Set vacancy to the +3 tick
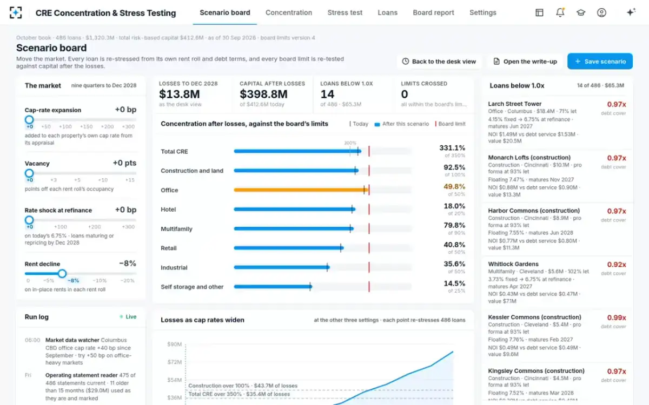Image resolution: width=649 pixels, height=405 pixels. (54, 180)
